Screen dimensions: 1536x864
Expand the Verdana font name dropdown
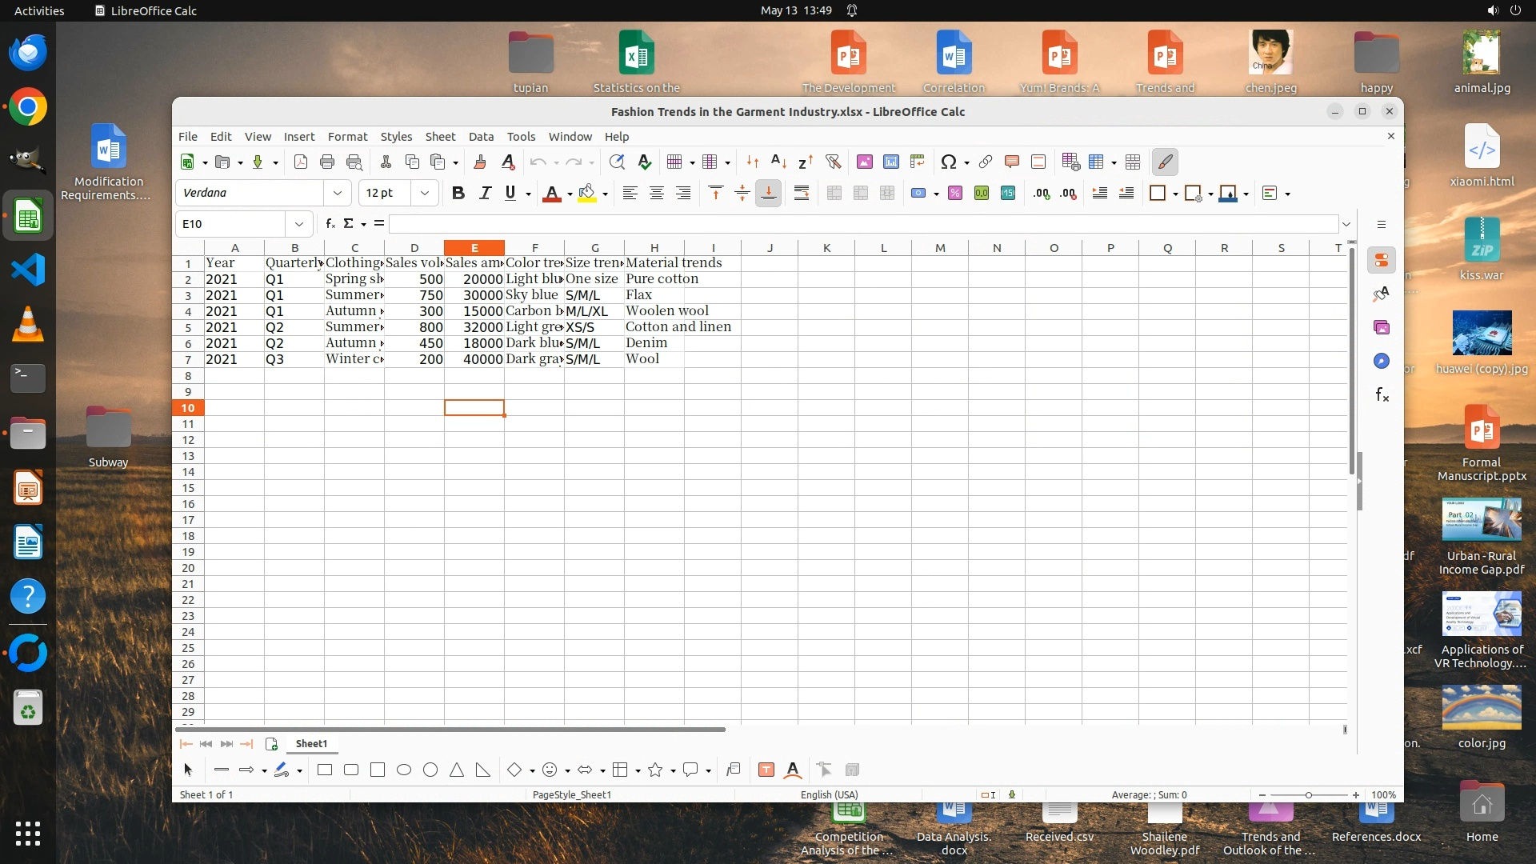pos(337,193)
